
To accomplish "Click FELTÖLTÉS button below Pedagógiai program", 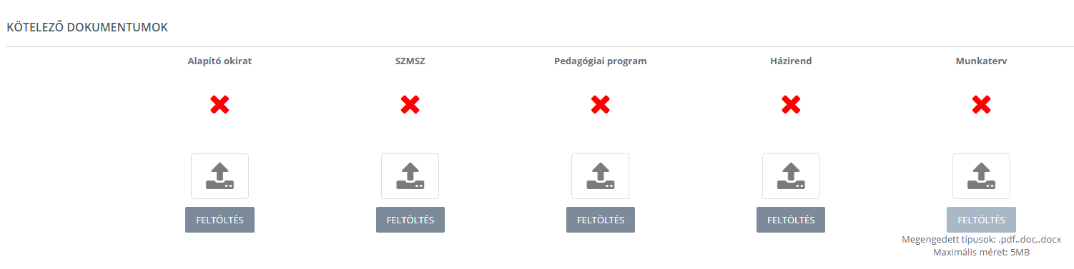I will coord(601,220).
